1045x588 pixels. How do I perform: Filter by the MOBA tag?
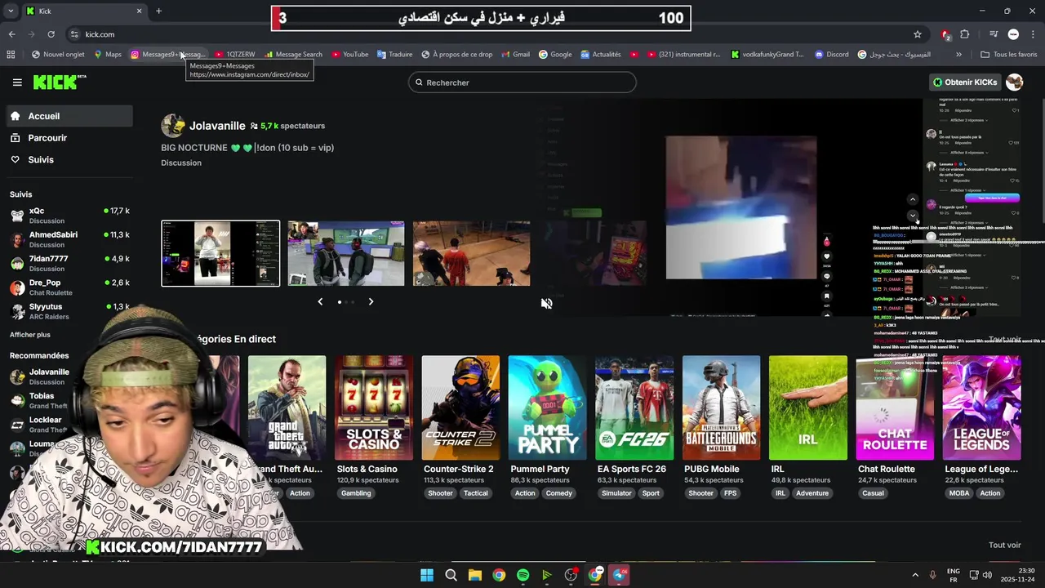[959, 493]
